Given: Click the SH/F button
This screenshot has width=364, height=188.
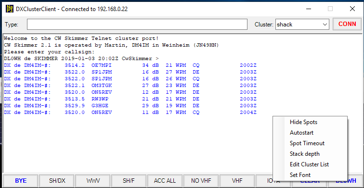Looking at the screenshot, I should pyautogui.click(x=129, y=181).
